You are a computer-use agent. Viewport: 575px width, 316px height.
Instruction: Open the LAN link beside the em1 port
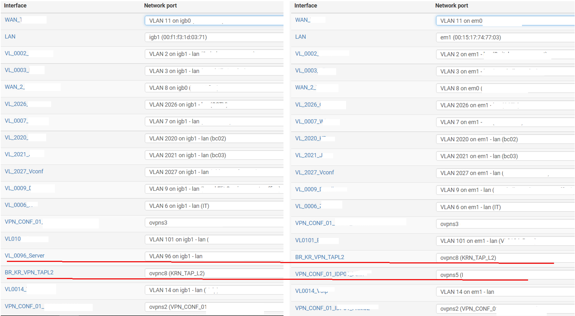click(x=300, y=37)
